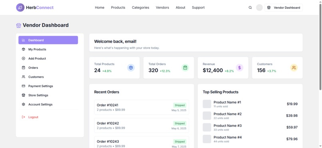Click the HerbConnect brand name
This screenshot has width=322, height=148.
pyautogui.click(x=40, y=8)
